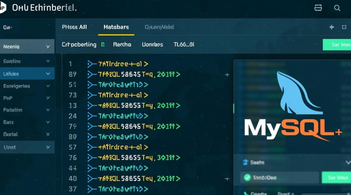
Task: Expand the Meenie sidebar section
Action: click(x=48, y=46)
